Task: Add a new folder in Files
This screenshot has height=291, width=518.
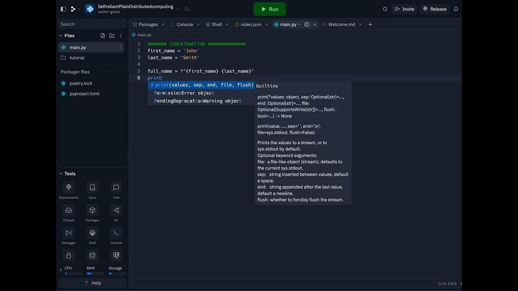Action: point(112,36)
